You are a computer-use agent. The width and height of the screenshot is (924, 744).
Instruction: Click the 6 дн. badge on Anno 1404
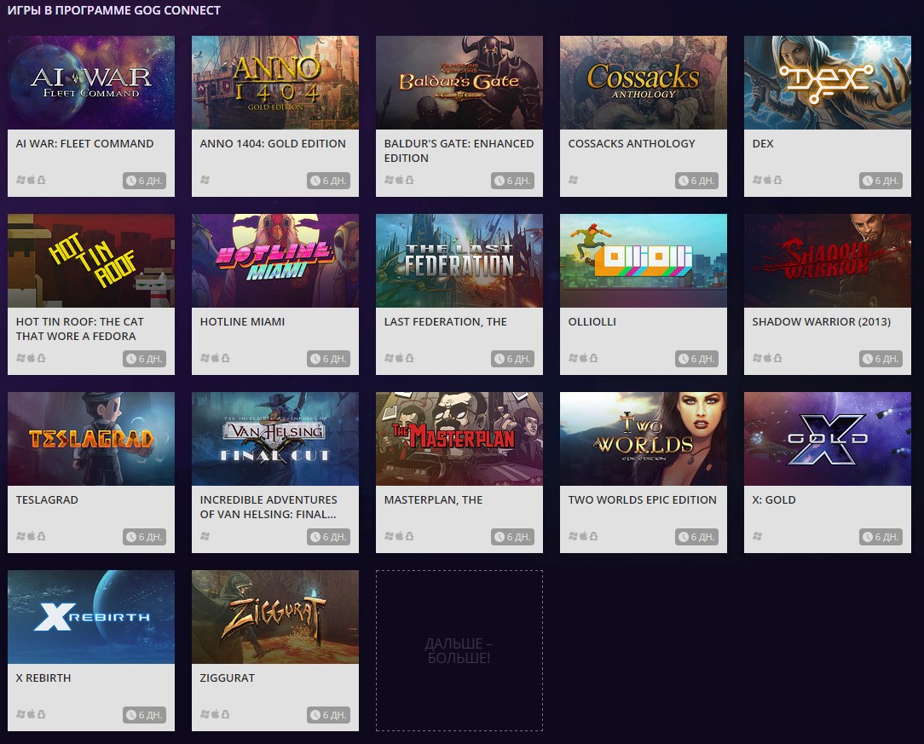(329, 181)
